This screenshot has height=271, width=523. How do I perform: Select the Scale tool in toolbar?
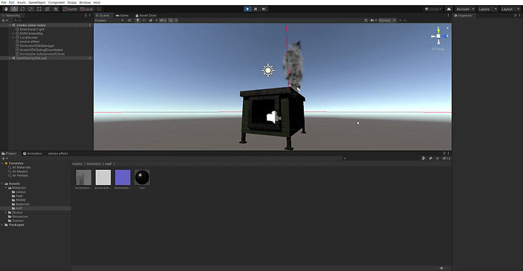31,9
